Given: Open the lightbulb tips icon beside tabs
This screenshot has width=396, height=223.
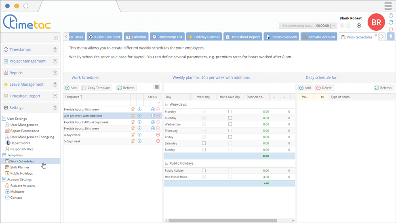Looking at the screenshot, I should [x=391, y=36].
